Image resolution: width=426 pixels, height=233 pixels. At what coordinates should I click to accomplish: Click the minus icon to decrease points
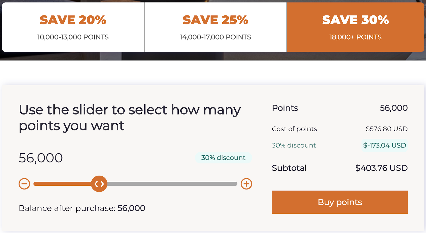coord(24,184)
